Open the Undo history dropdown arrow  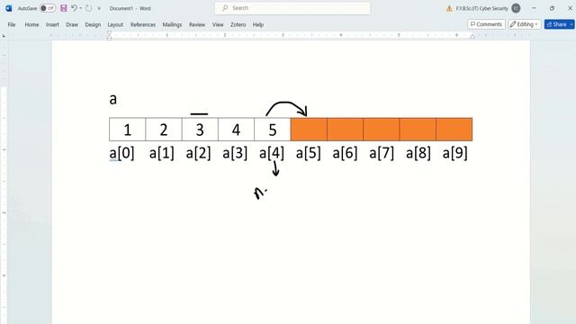click(x=81, y=8)
